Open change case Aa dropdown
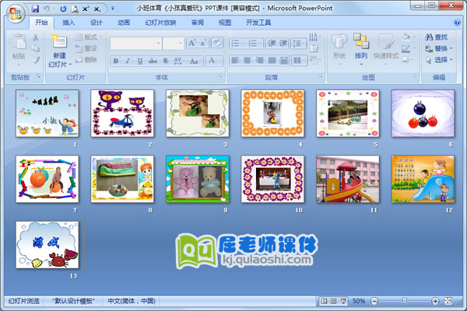The height and width of the screenshot is (311, 467). [x=195, y=61]
